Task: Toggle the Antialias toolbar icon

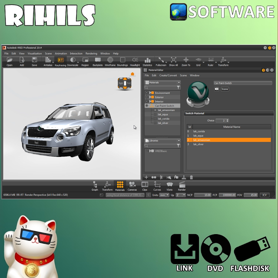Action: [x=48, y=60]
